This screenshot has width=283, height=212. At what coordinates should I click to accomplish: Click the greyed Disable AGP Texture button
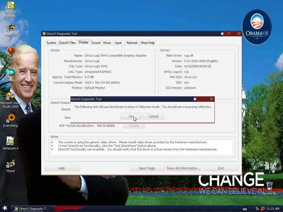coord(134,126)
